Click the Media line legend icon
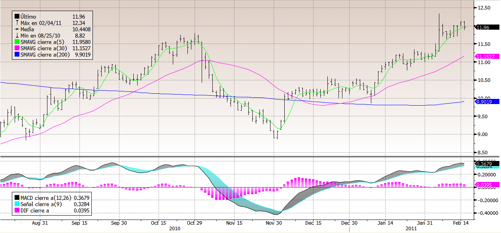Screen dimensions: 501x233 pos(17,29)
